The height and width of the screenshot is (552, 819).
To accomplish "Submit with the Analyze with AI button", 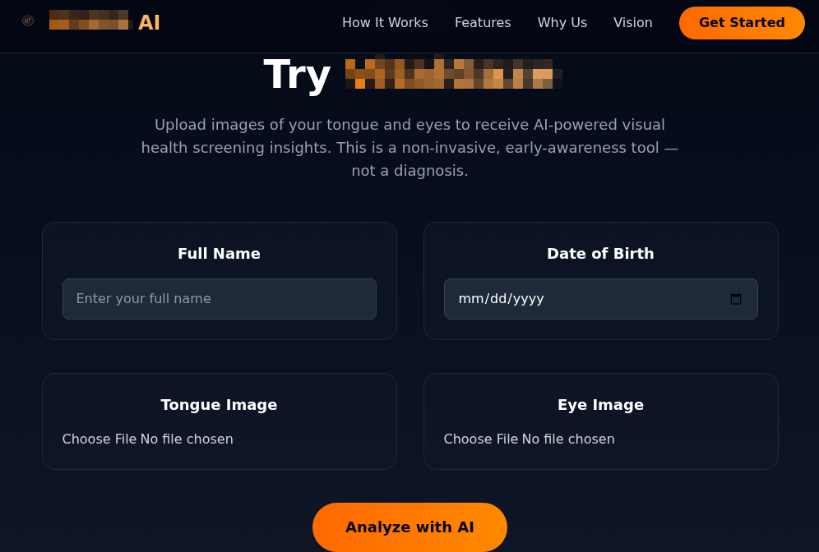I will coord(409,527).
